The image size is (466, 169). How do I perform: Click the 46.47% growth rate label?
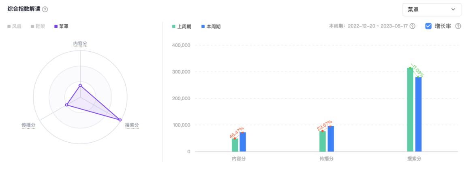(x=236, y=133)
